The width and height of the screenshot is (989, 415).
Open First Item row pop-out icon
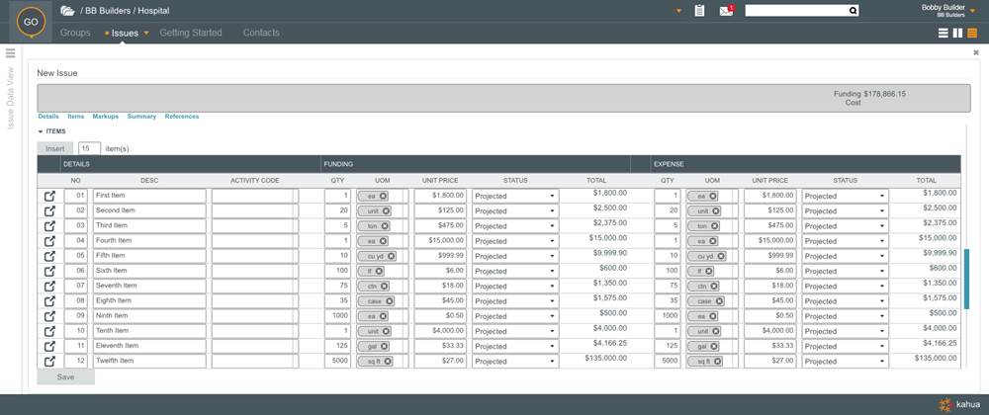click(49, 197)
